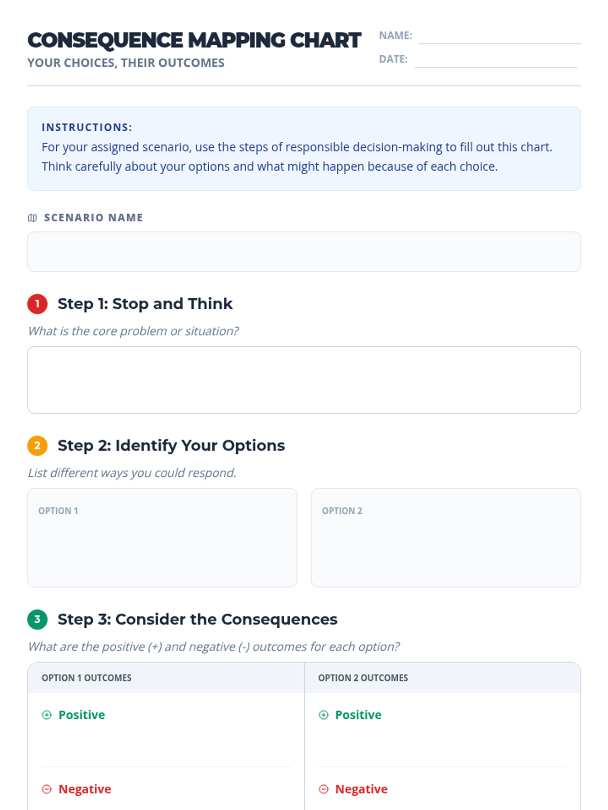Click the Option 2 Outcomes column header
The width and height of the screenshot is (608, 810).
pos(363,678)
